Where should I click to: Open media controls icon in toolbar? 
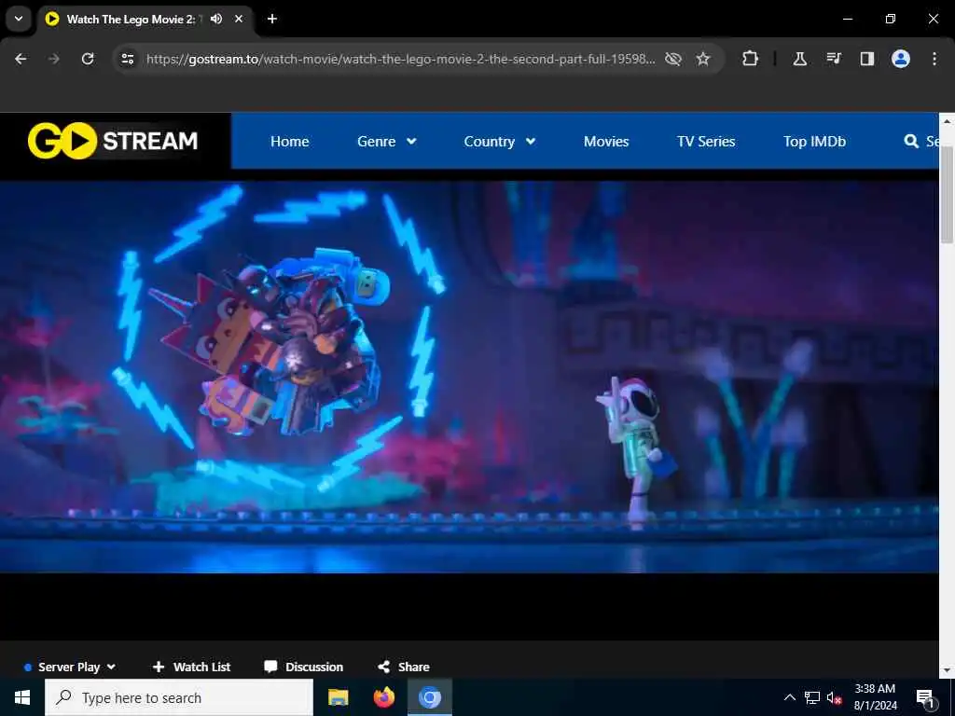834,59
